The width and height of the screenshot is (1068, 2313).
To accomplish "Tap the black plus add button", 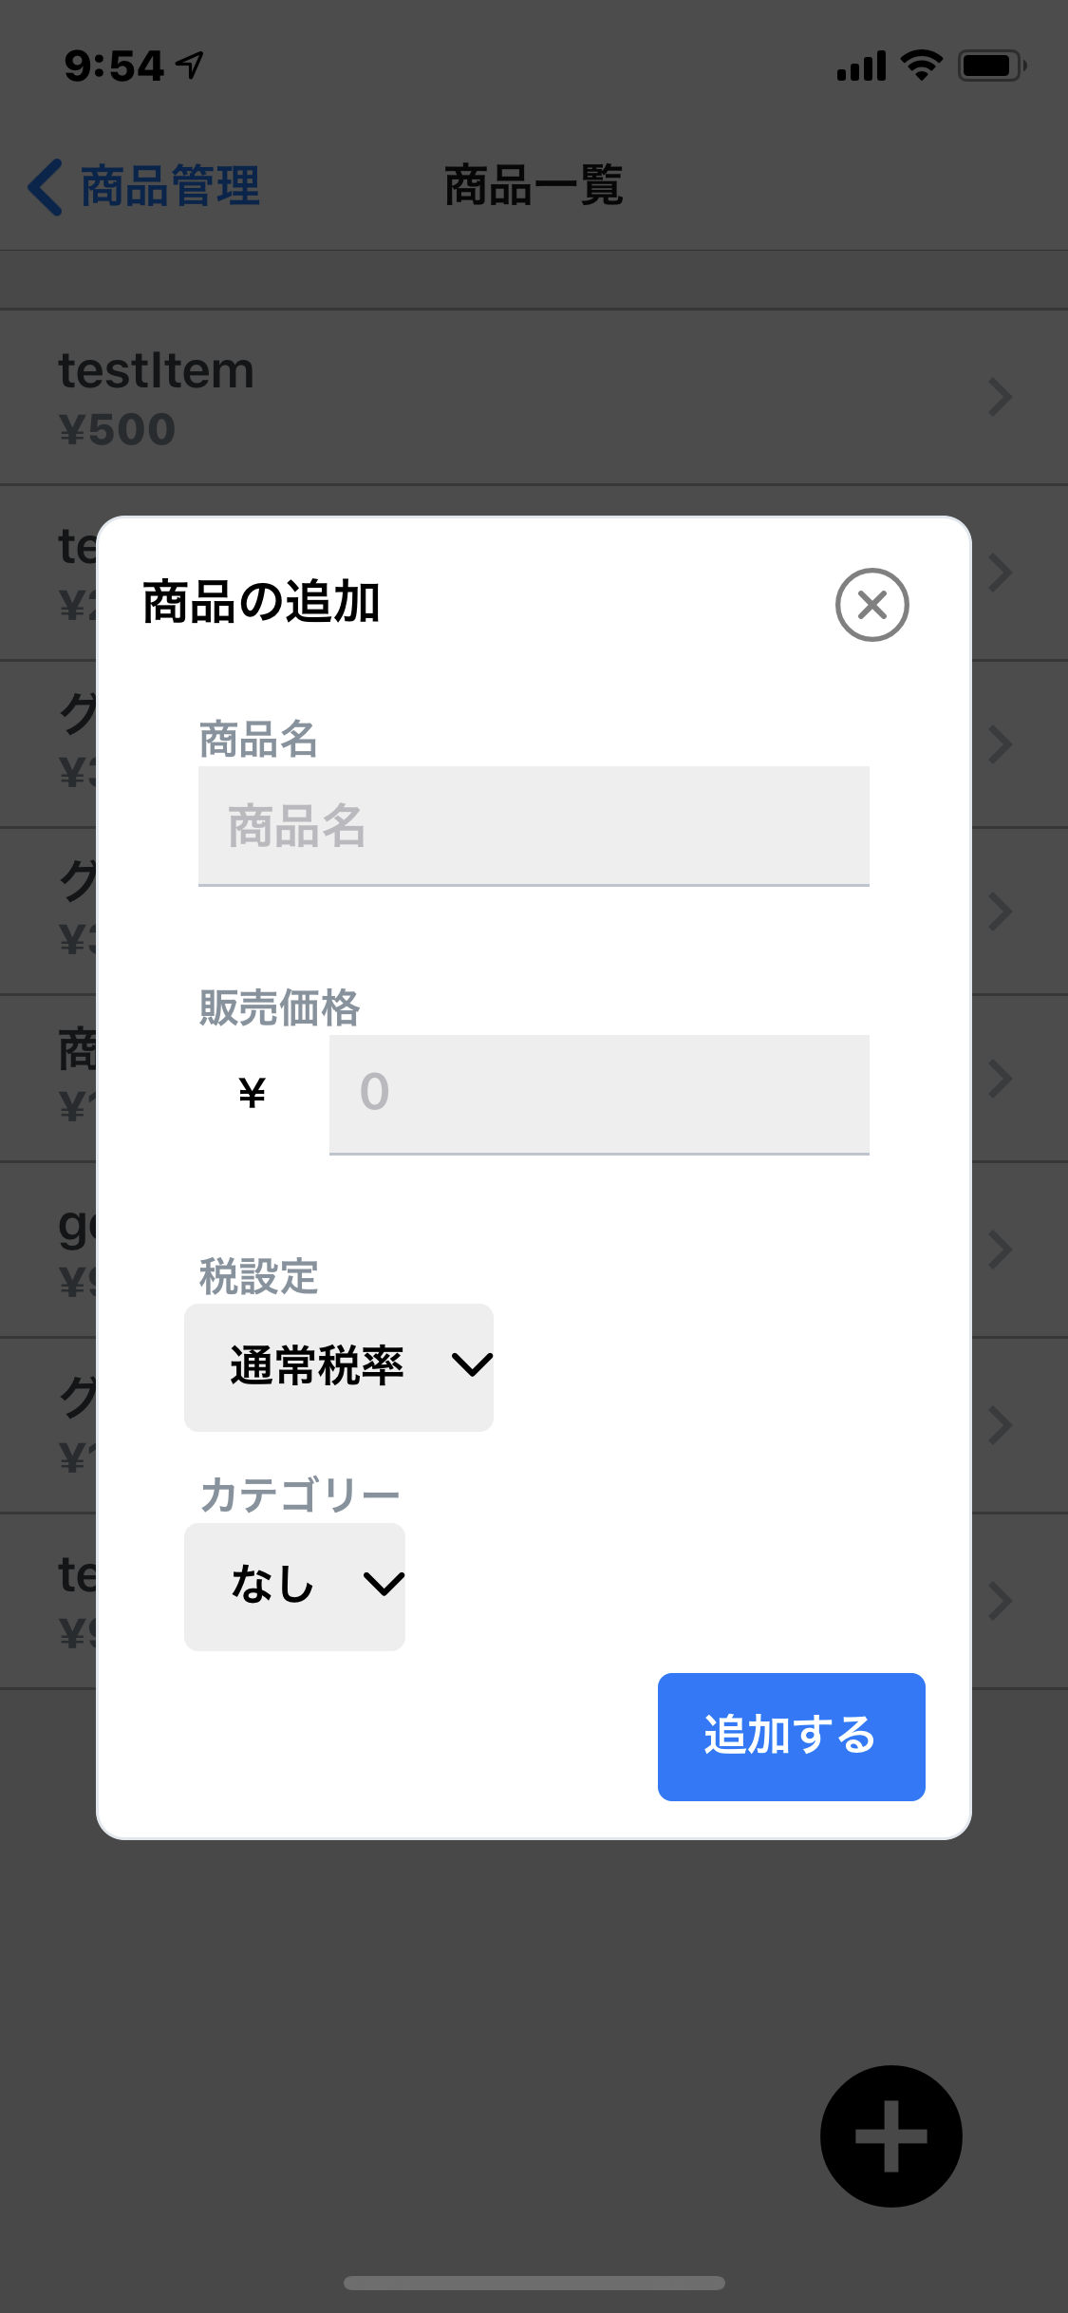I will pyautogui.click(x=890, y=2135).
